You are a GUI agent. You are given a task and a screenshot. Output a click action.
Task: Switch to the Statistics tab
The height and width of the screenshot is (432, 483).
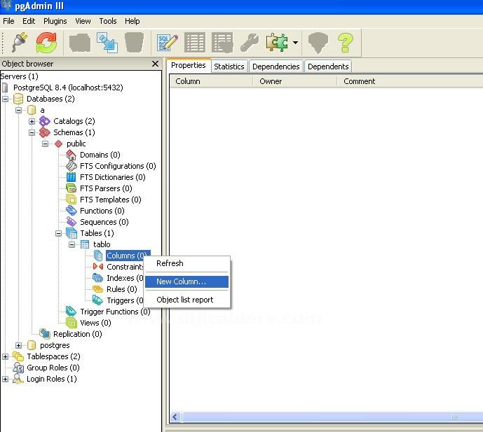click(229, 67)
